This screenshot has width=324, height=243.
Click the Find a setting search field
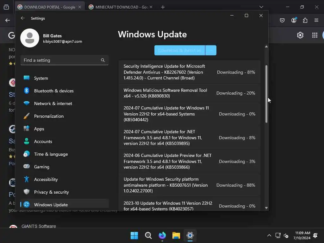point(65,60)
